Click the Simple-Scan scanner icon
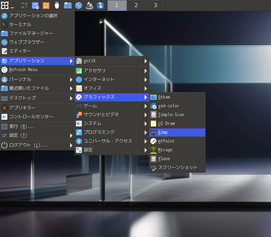Screen dimensions: 271x237 pos(153,115)
